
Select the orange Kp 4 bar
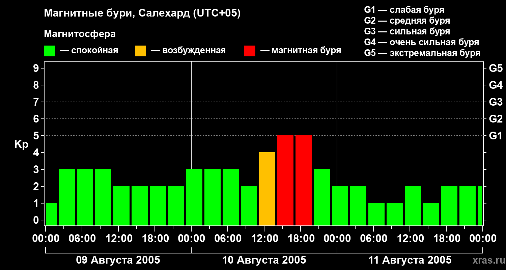pos(267,189)
